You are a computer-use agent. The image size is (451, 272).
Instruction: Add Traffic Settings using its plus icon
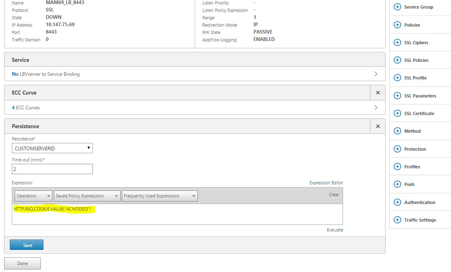[x=397, y=220]
